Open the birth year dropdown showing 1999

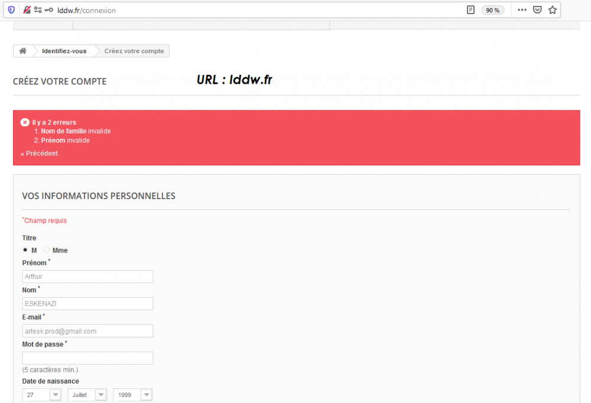(x=132, y=394)
